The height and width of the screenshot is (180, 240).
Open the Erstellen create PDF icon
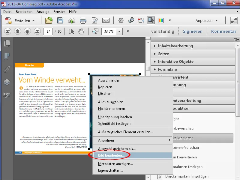click(8, 20)
